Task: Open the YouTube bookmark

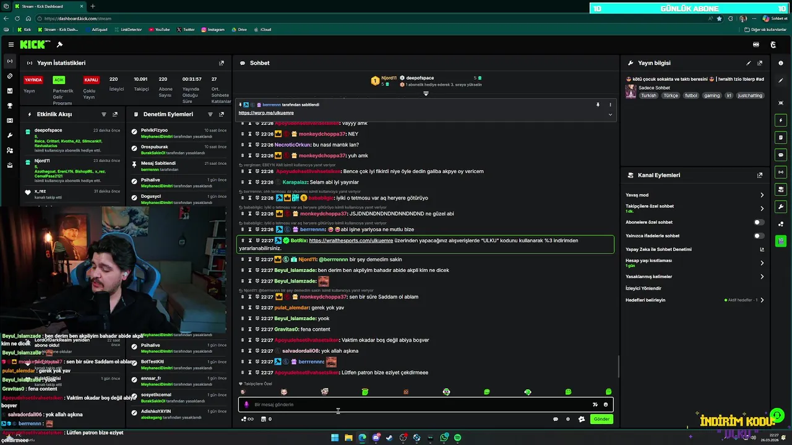Action: coord(159,30)
